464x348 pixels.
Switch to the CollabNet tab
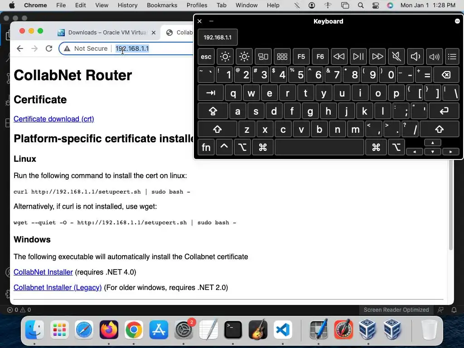[179, 33]
